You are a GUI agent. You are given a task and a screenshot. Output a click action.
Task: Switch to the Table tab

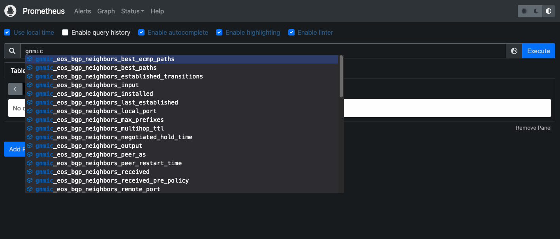click(18, 71)
